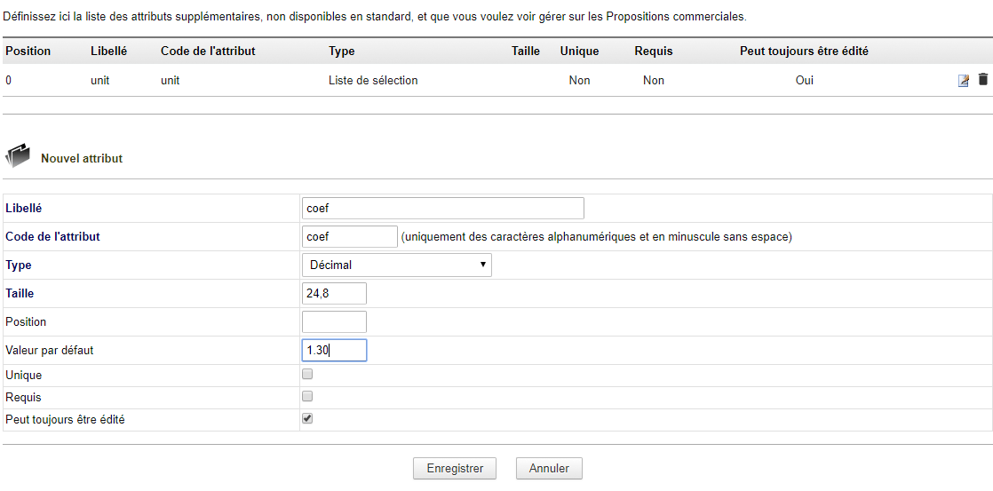Enable the Requis checkbox
This screenshot has width=993, height=491.
point(308,397)
